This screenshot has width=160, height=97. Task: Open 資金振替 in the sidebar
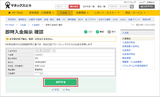[126, 58]
